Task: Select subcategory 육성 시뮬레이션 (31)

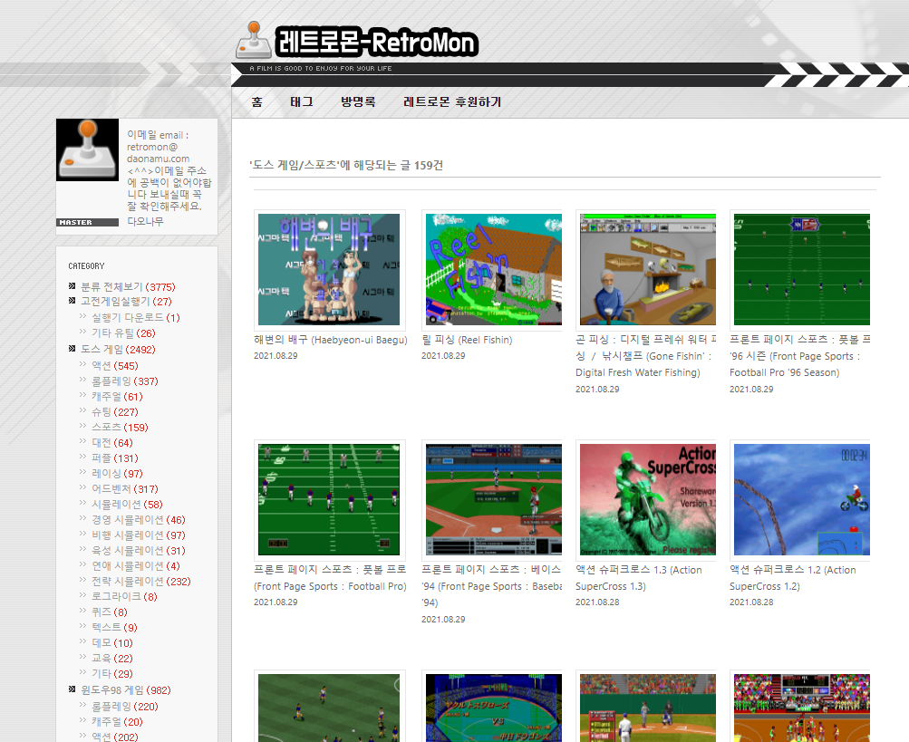Action: tap(139, 551)
